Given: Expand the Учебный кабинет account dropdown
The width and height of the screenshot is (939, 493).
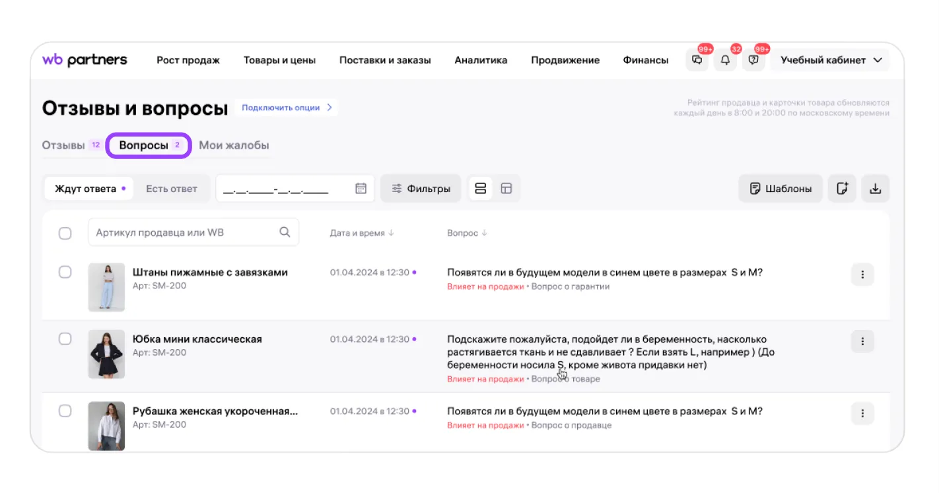Looking at the screenshot, I should click(x=831, y=60).
